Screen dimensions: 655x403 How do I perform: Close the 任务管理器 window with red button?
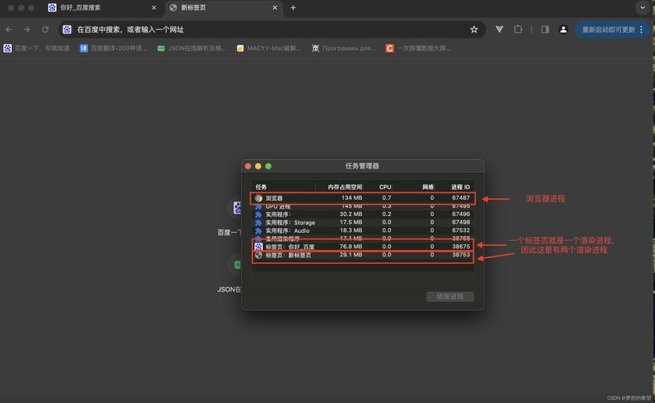[x=247, y=166]
